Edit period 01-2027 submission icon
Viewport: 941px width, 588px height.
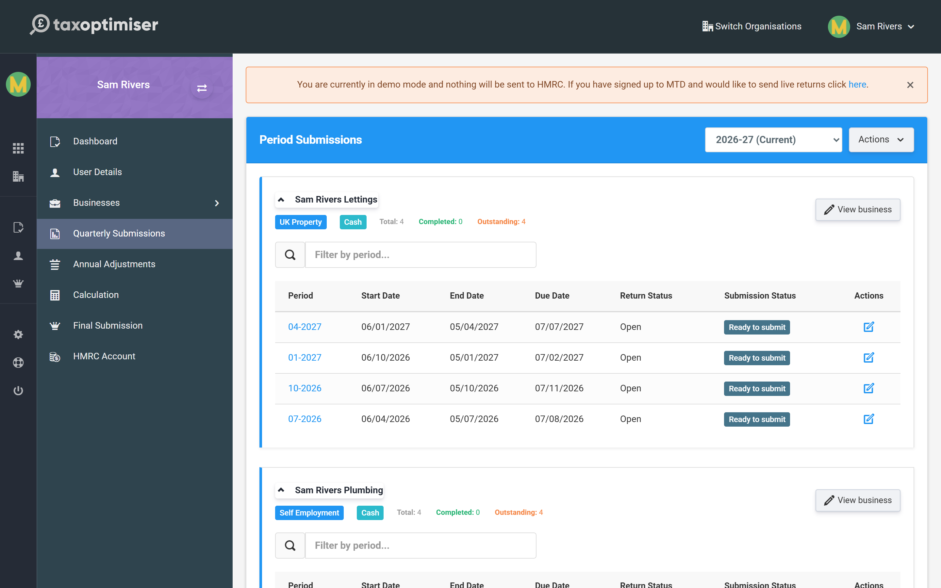(x=869, y=357)
